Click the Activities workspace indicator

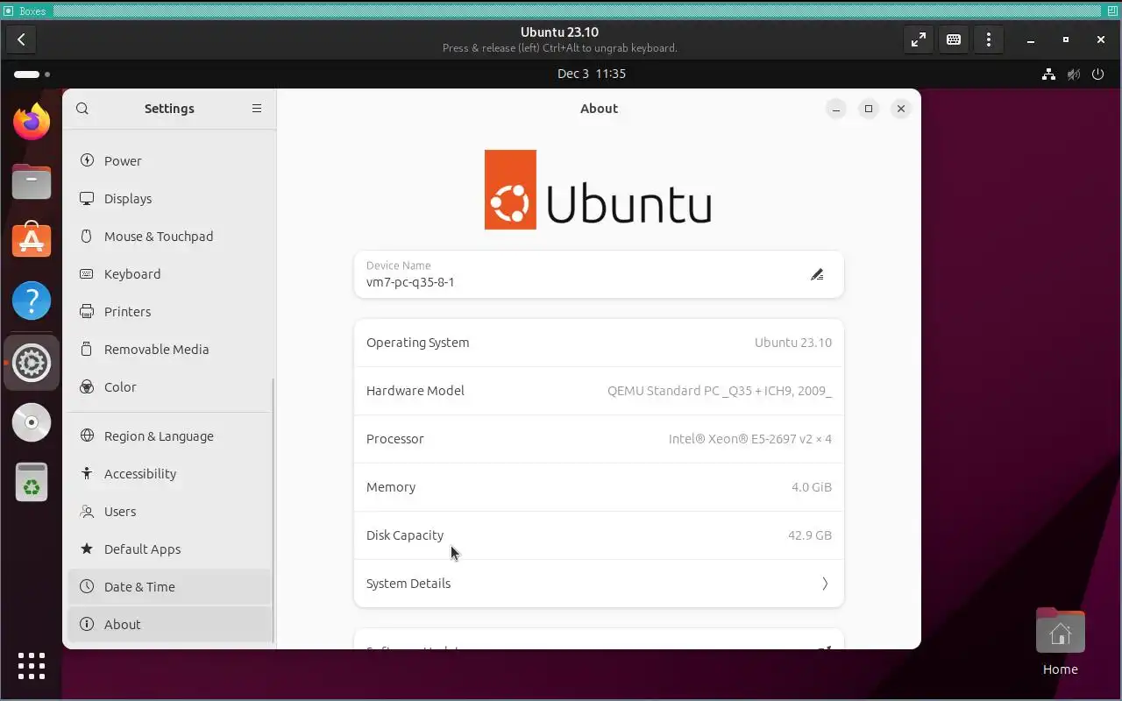point(32,74)
